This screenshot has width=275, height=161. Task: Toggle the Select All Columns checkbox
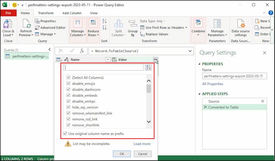click(x=69, y=78)
